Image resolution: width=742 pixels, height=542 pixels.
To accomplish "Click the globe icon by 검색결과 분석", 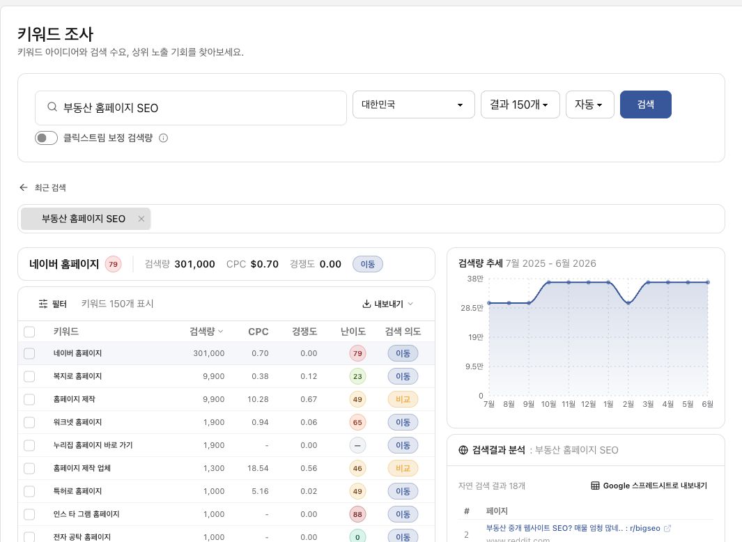I will point(463,450).
